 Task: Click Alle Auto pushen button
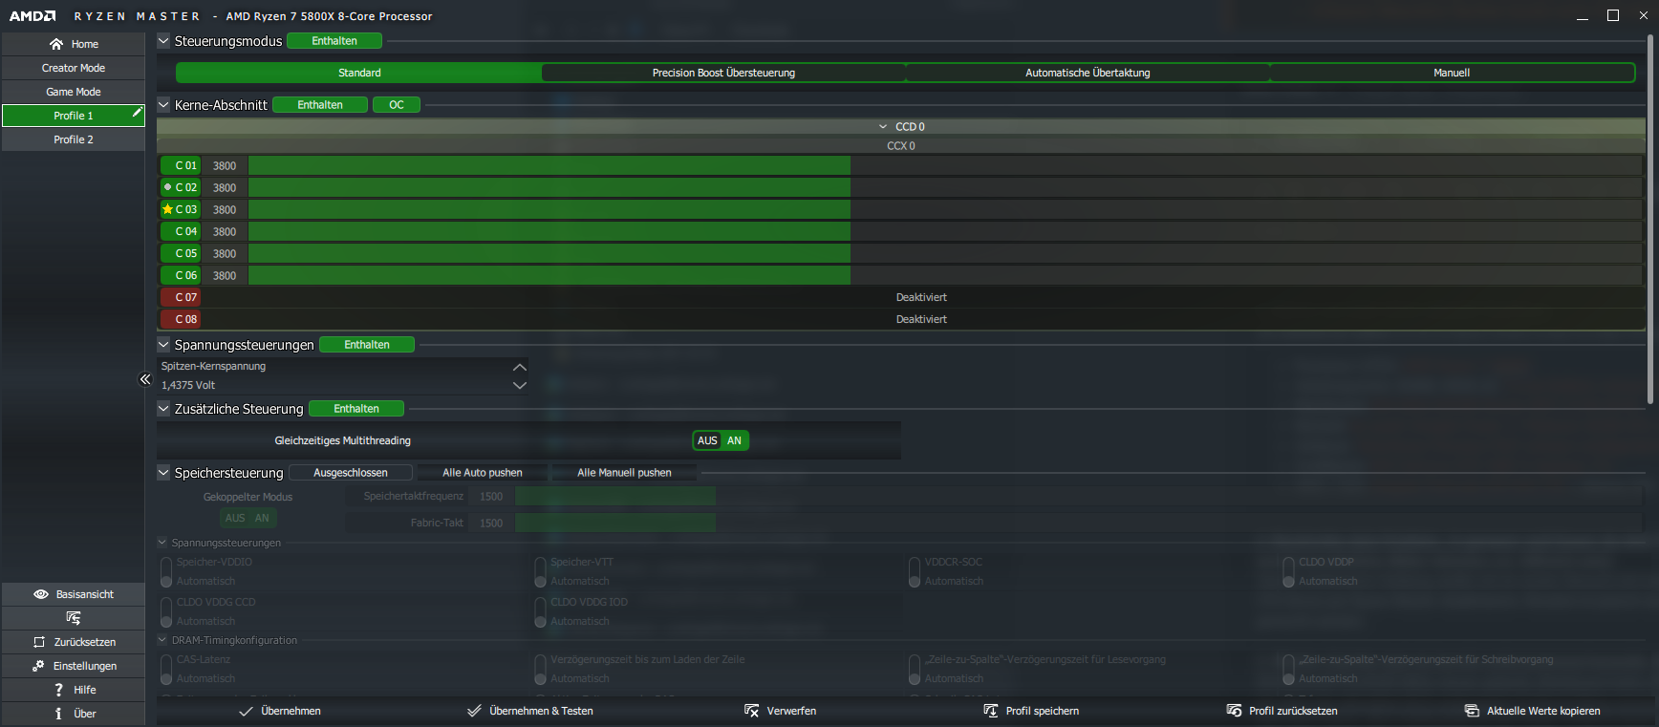pyautogui.click(x=483, y=473)
